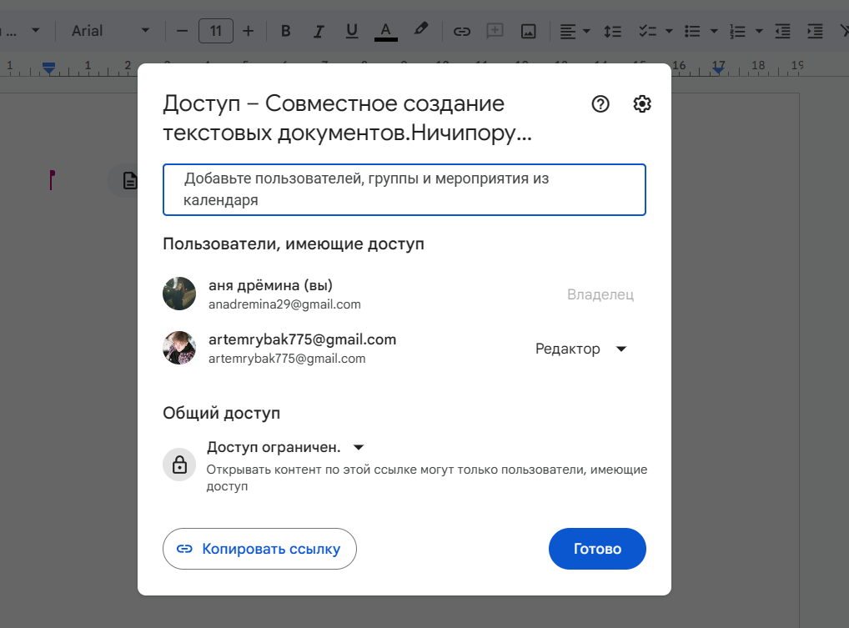Toggle underline formatting in toolbar
The height and width of the screenshot is (628, 849).
tap(352, 32)
